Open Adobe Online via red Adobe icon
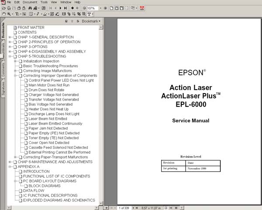The width and height of the screenshot is (262, 210). point(142,8)
